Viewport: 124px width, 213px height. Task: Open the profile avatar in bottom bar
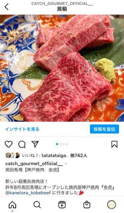[111, 205]
